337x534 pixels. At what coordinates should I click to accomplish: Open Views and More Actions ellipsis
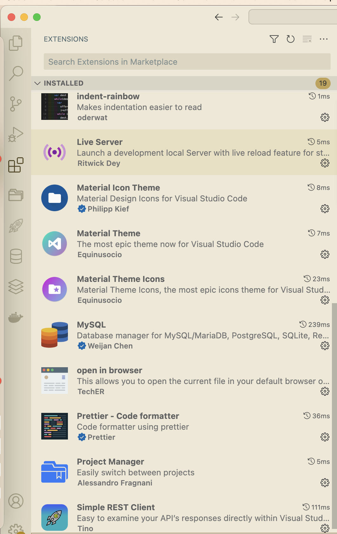click(324, 39)
